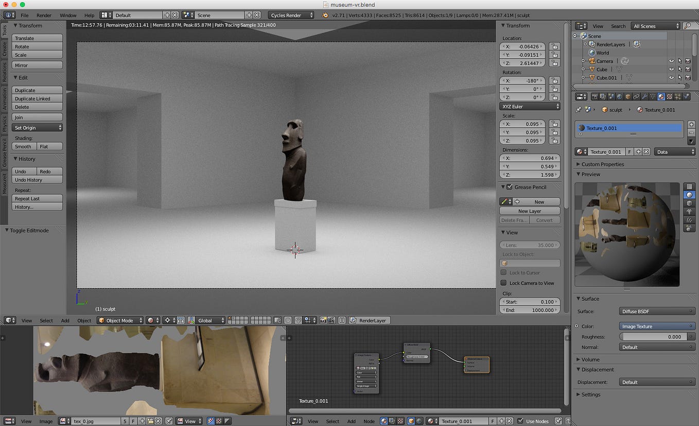Viewport: 699px width, 426px height.
Task: Open the Help menu
Action: (x=89, y=15)
